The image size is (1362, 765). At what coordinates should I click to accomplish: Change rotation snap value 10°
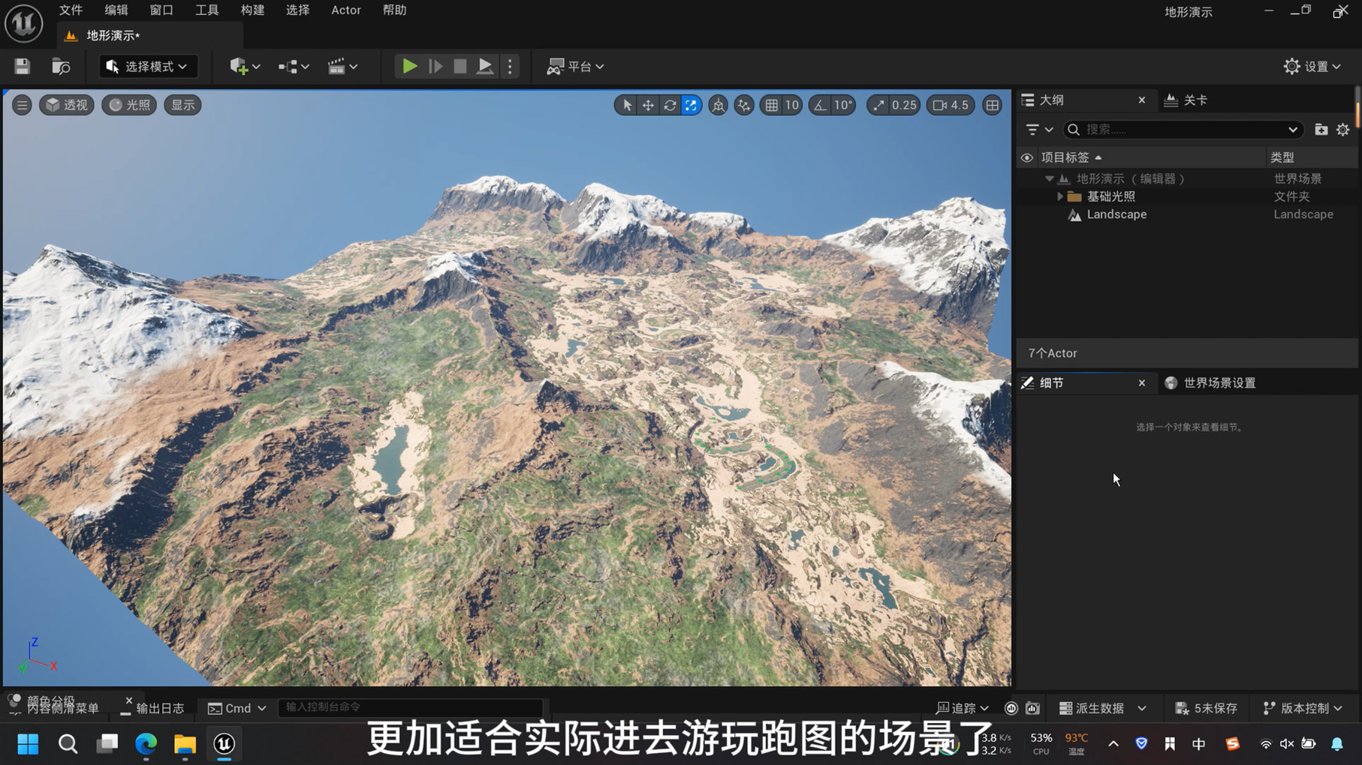[x=843, y=105]
